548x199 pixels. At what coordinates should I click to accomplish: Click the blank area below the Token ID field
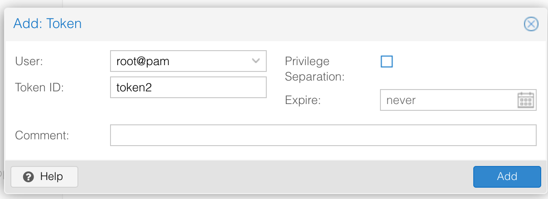[188, 111]
